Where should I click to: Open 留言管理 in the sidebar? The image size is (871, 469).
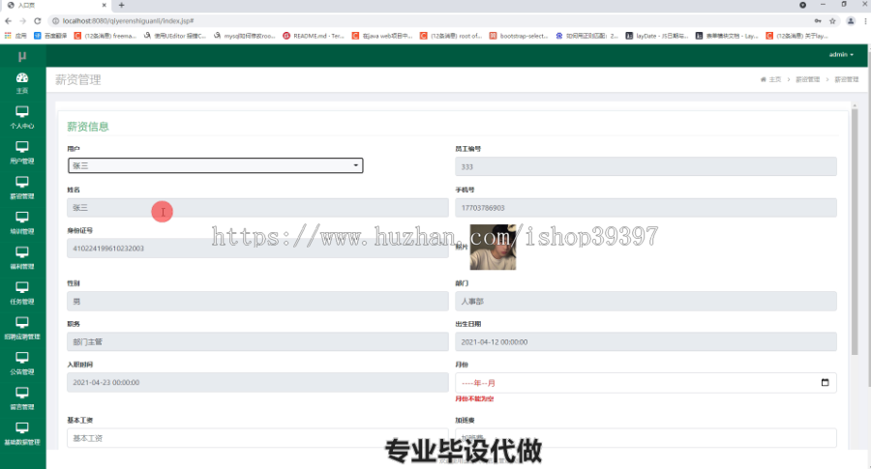22,398
